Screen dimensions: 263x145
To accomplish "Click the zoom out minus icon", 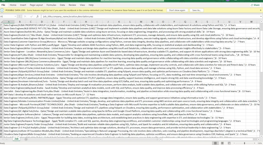I will tap(234, 143).
